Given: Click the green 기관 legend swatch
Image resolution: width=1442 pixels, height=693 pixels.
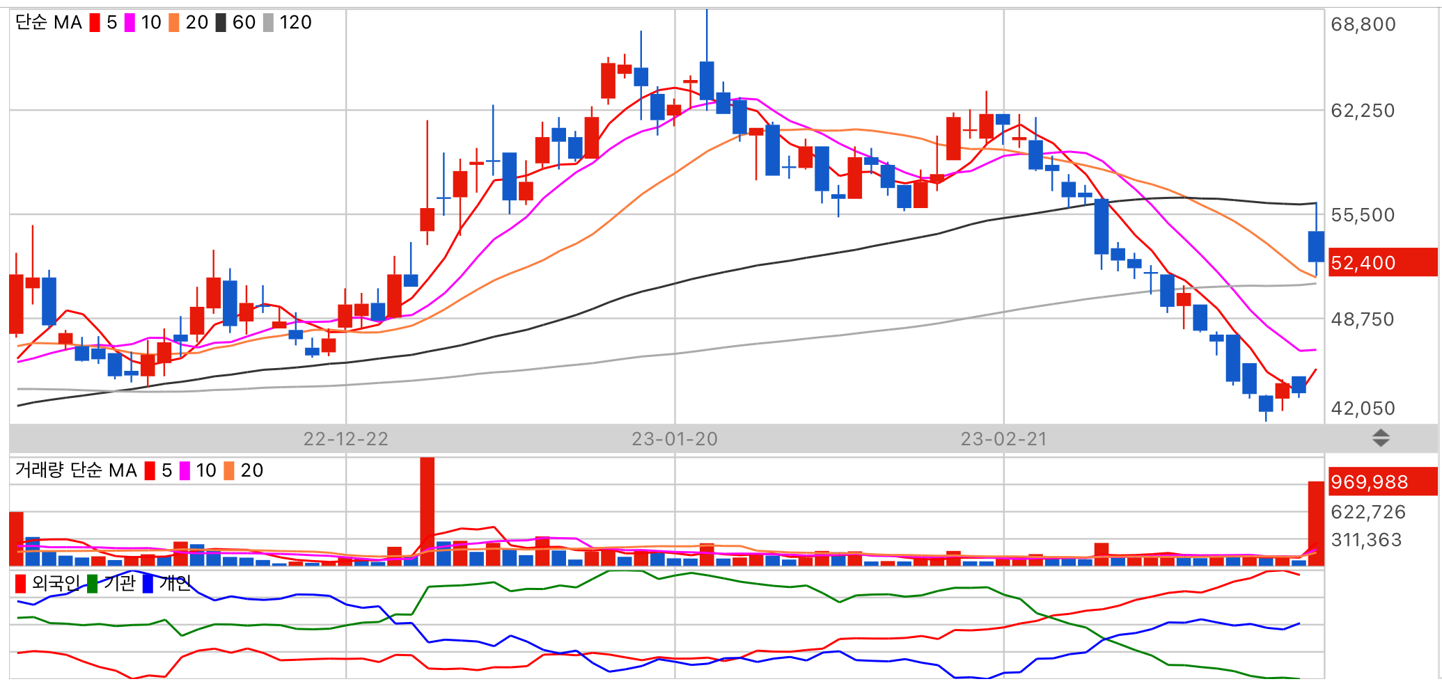Looking at the screenshot, I should 92,584.
